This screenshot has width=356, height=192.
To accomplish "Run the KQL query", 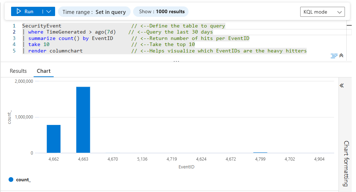I will click(25, 12).
